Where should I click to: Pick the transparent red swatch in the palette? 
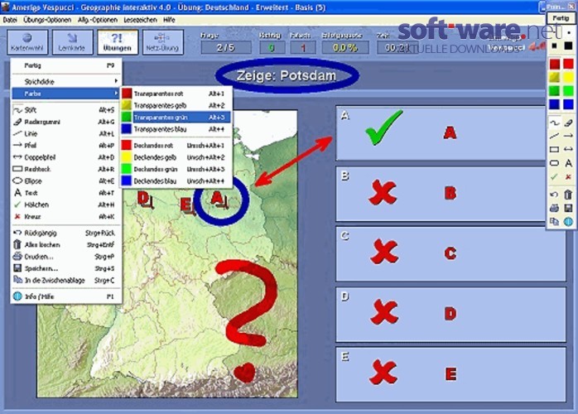pyautogui.click(x=555, y=64)
